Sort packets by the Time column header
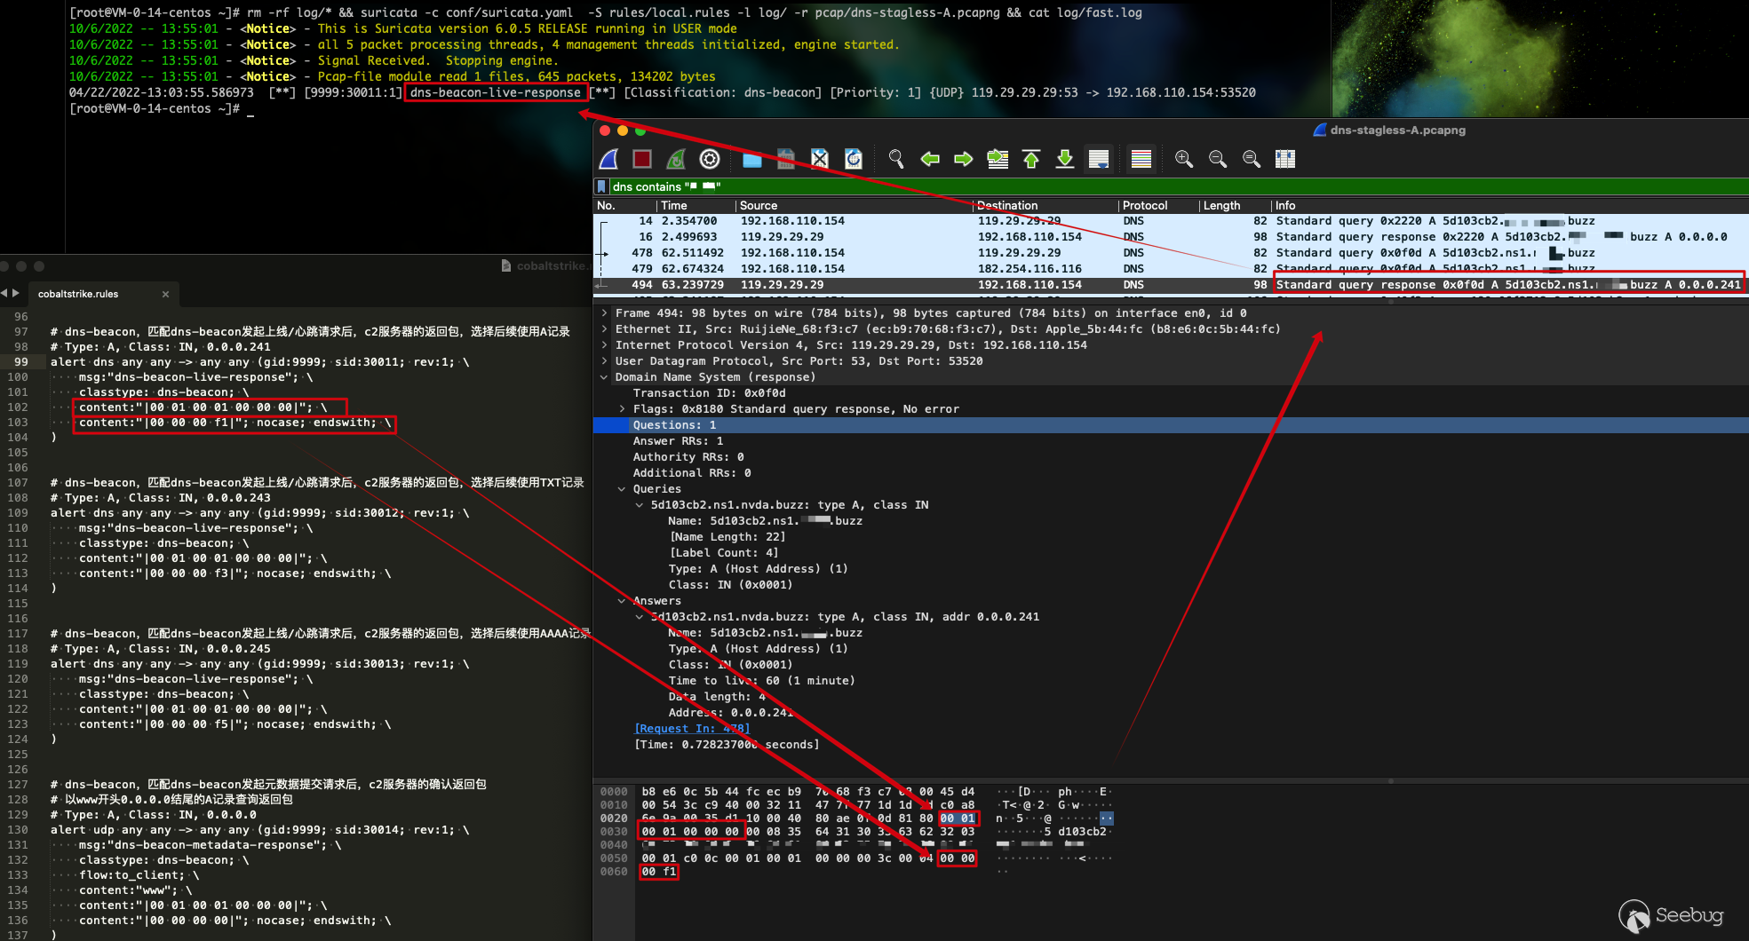The height and width of the screenshot is (941, 1749). point(696,205)
